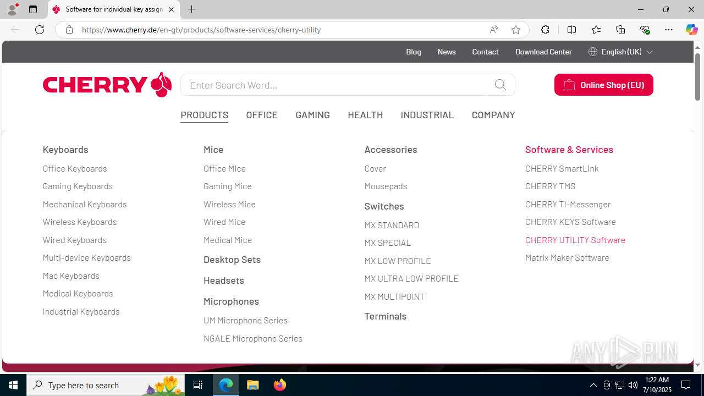Open CHERRY TI-Messenger link

pyautogui.click(x=568, y=204)
